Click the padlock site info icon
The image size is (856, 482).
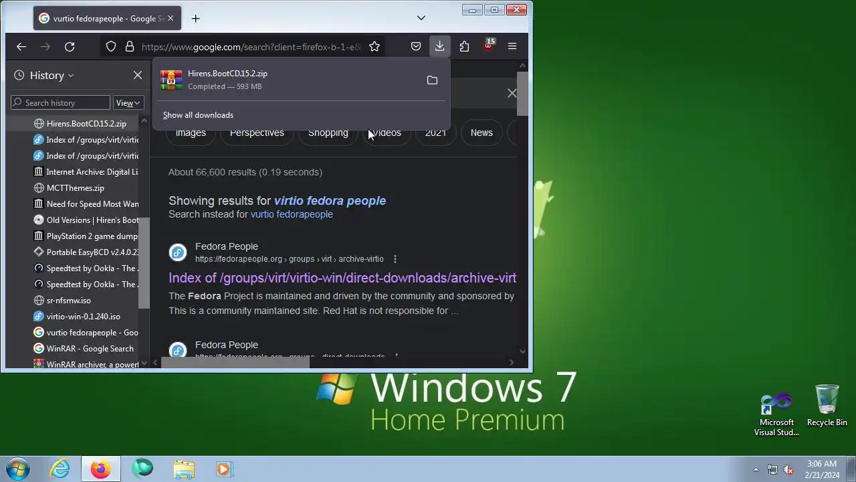coord(130,46)
